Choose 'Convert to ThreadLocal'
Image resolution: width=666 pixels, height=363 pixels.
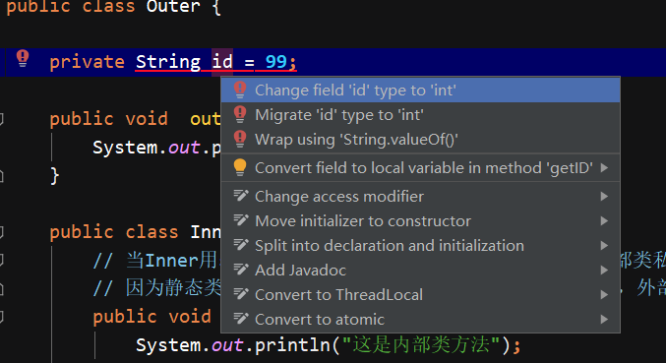(420, 295)
